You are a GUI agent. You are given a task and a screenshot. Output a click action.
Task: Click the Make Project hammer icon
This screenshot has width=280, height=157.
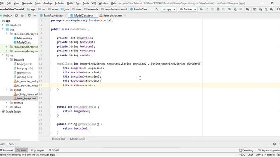(x=157, y=9)
